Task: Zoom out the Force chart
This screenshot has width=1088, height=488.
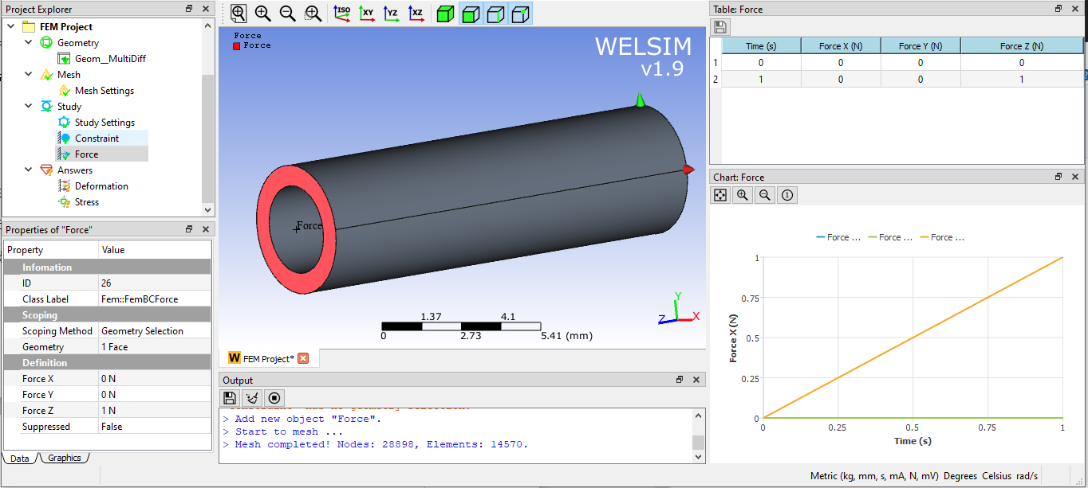Action: (x=765, y=195)
